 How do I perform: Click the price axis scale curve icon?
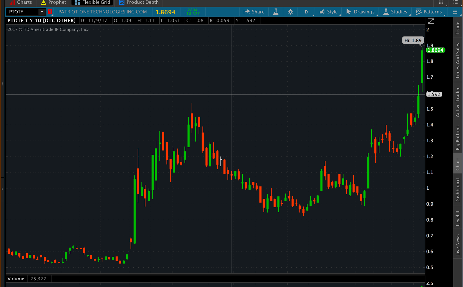[x=431, y=21]
